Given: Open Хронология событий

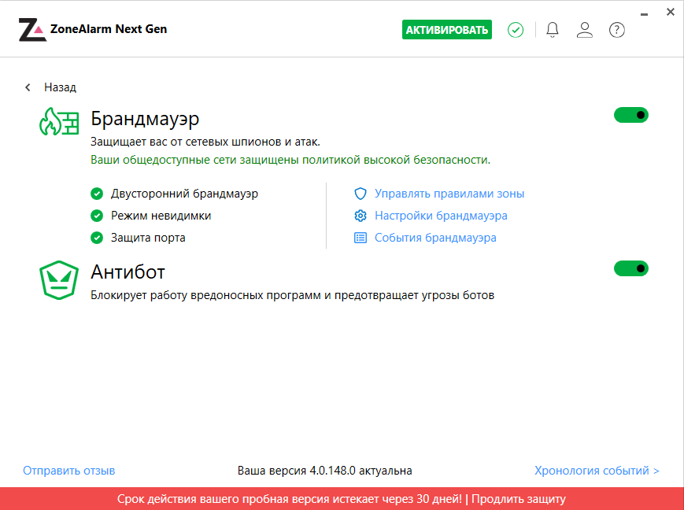Looking at the screenshot, I should click(597, 471).
